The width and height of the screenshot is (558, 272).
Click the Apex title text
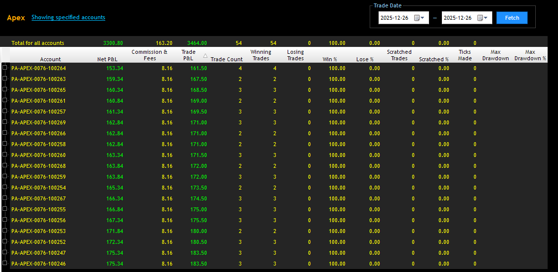pos(16,17)
